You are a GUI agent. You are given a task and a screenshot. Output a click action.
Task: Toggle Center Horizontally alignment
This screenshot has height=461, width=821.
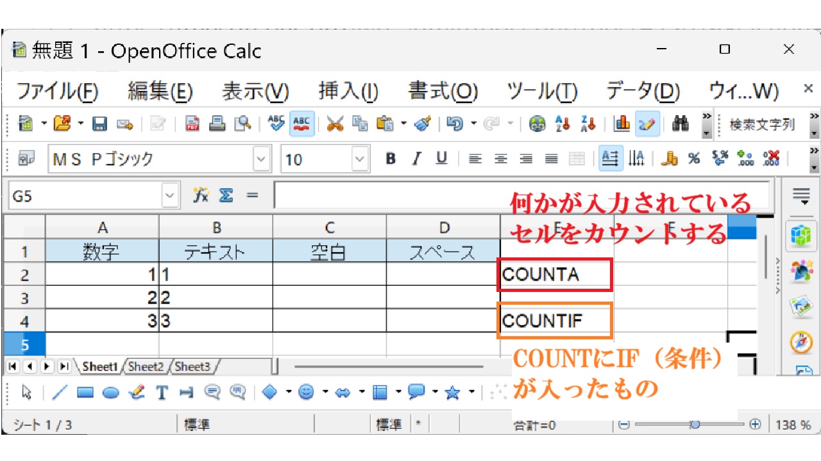click(x=501, y=159)
